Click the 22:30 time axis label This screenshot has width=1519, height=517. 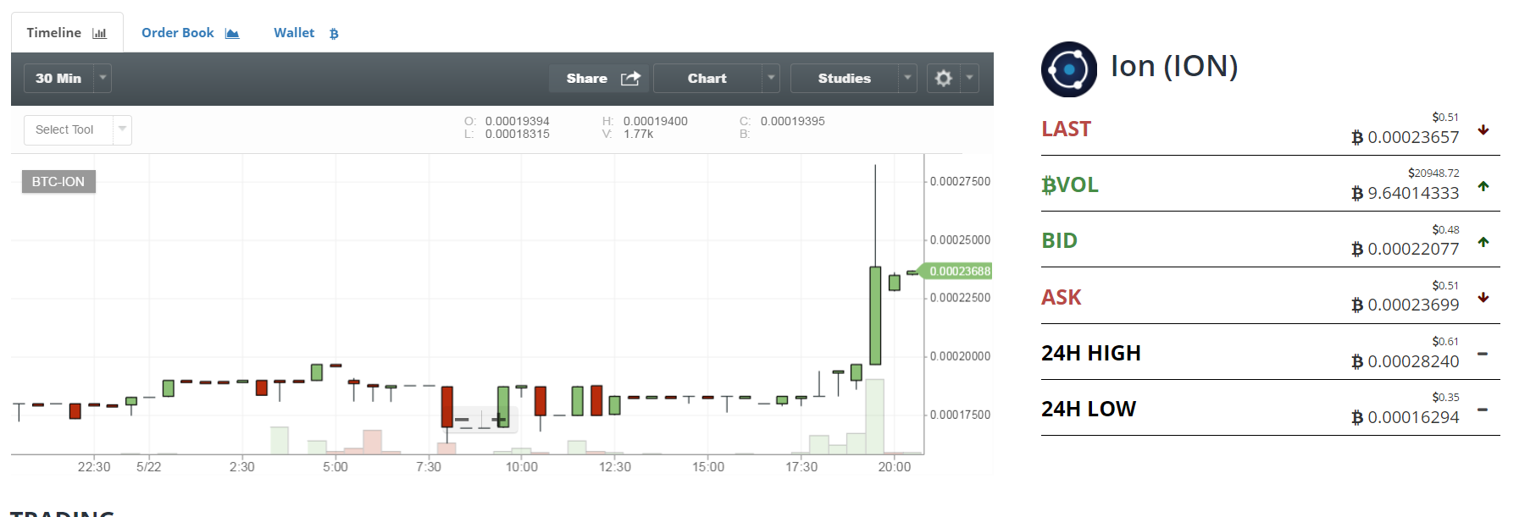94,467
